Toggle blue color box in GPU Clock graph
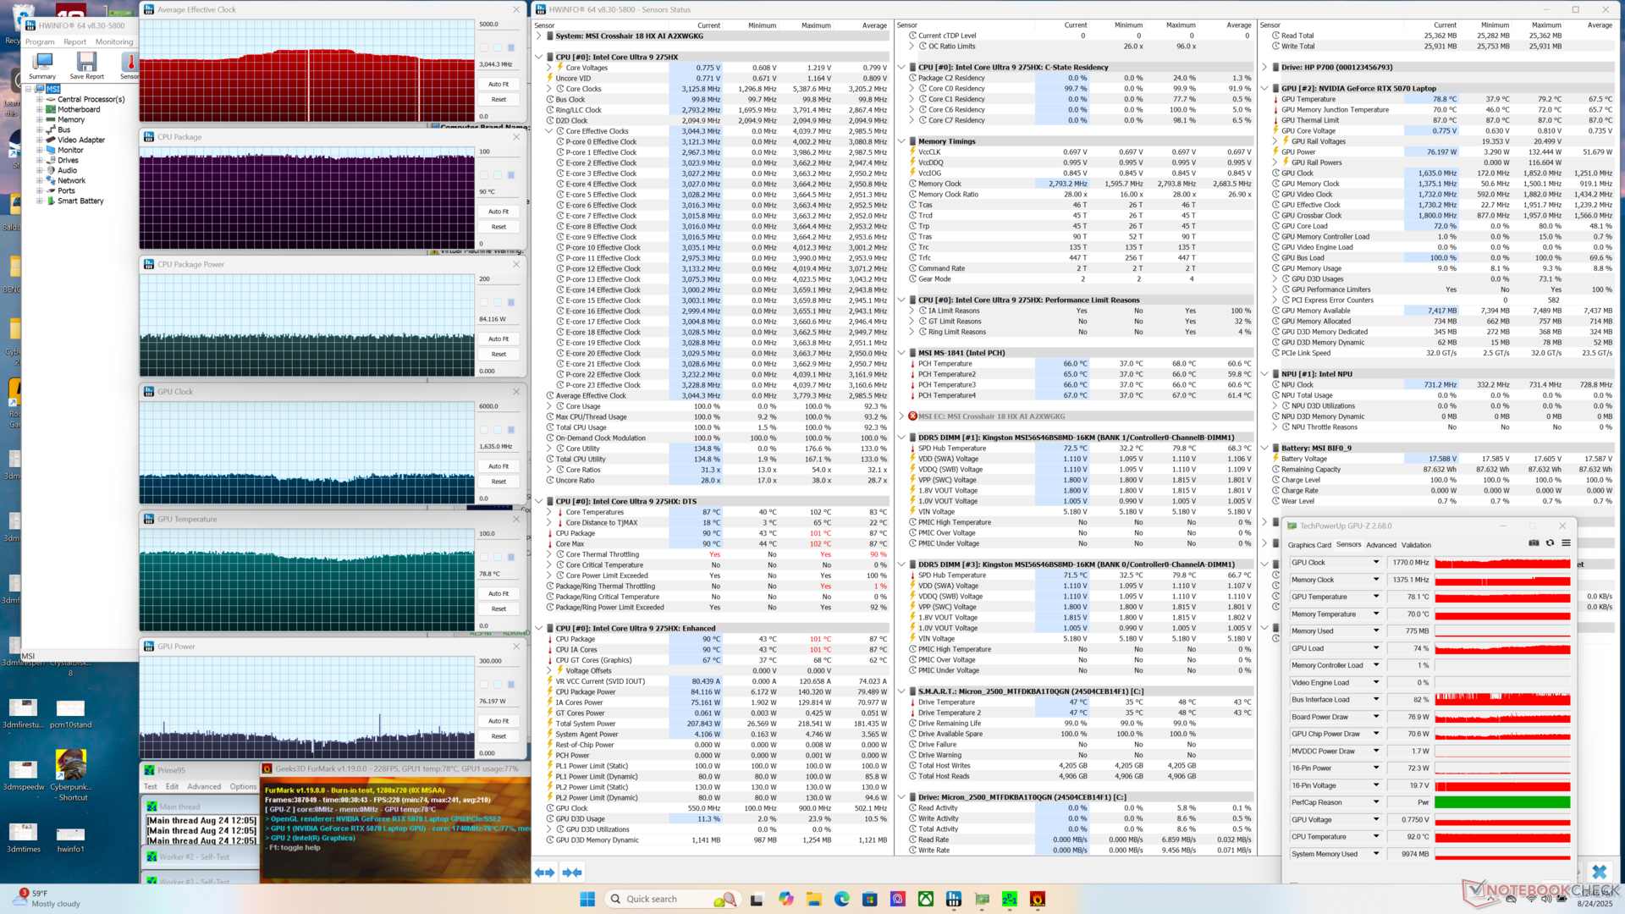This screenshot has width=1625, height=914. pyautogui.click(x=511, y=430)
